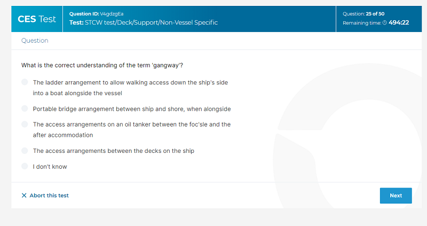This screenshot has width=427, height=226.
Task: Click the X icon beside Abort this test
Action: pyautogui.click(x=24, y=196)
